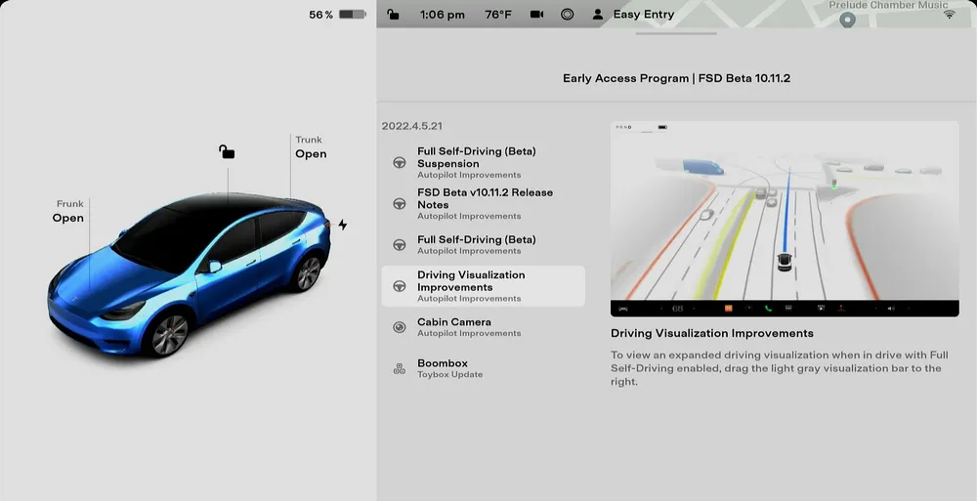The width and height of the screenshot is (977, 501).
Task: Tap the pull-down handle bar under the status bar
Action: (676, 33)
